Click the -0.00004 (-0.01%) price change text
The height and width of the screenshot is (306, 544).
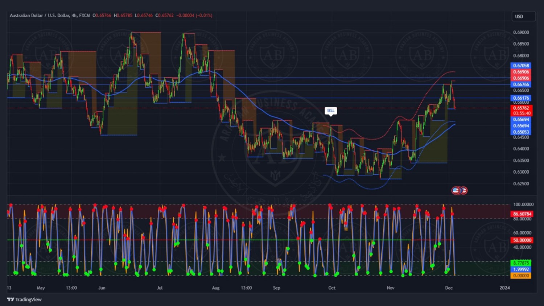pyautogui.click(x=194, y=16)
